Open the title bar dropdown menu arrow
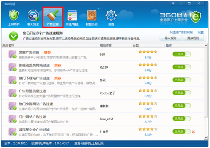The height and width of the screenshot is (148, 210). click(x=173, y=3)
